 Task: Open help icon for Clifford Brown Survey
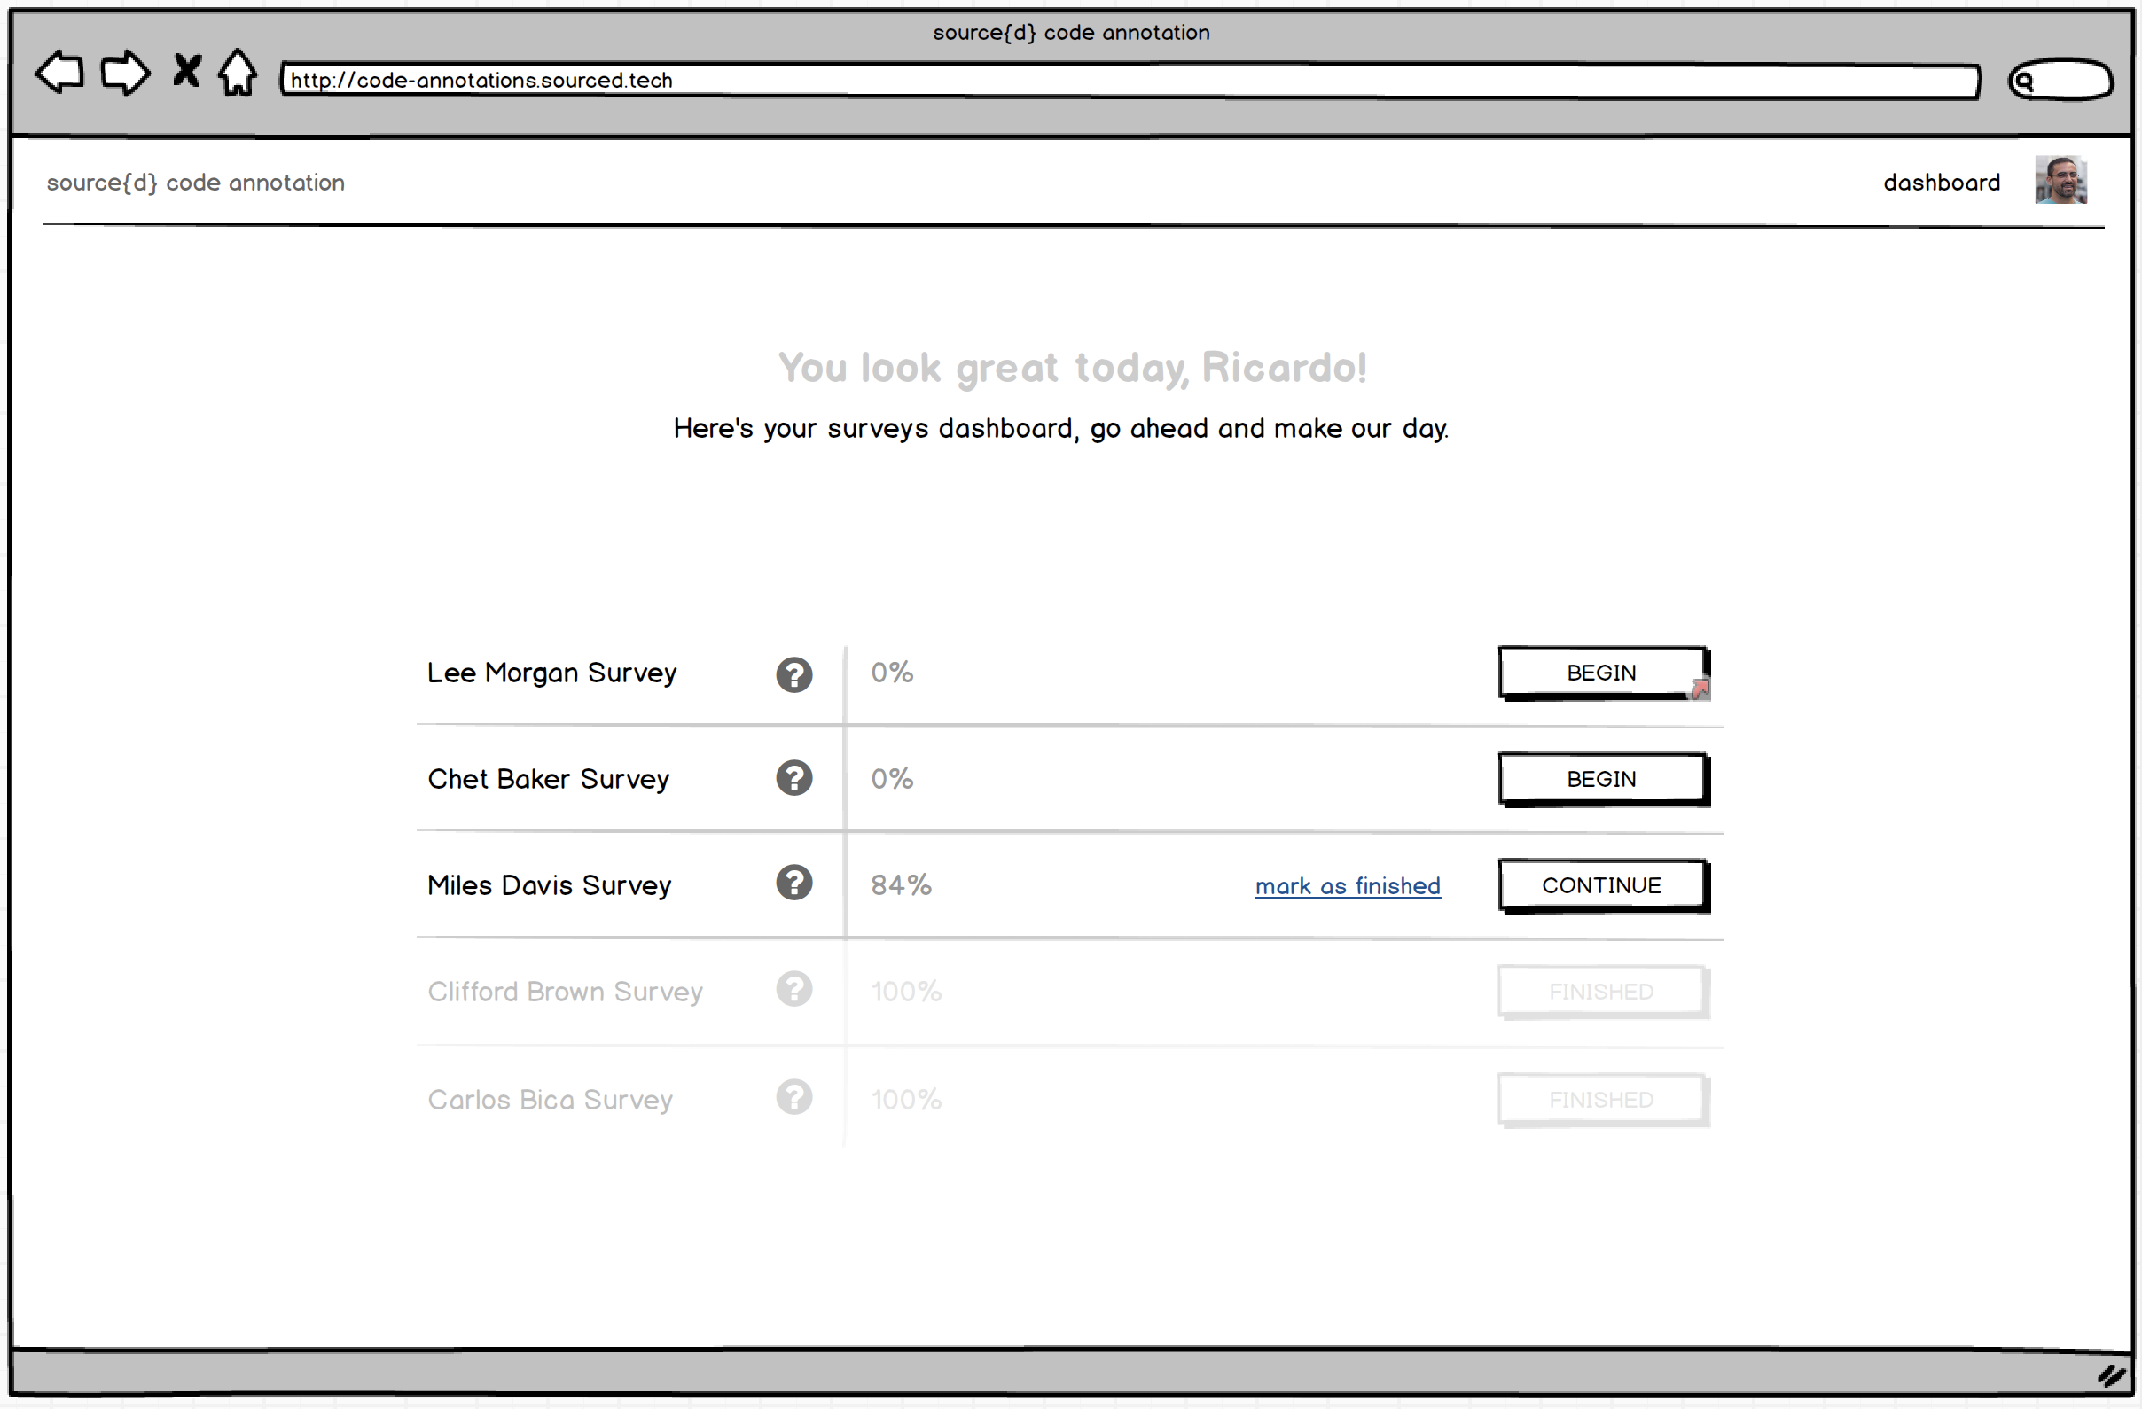[x=793, y=989]
